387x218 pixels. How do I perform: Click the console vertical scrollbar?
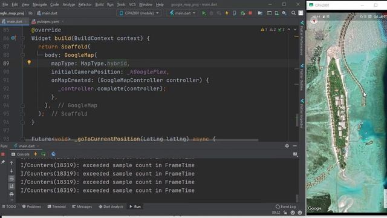[x=297, y=198]
